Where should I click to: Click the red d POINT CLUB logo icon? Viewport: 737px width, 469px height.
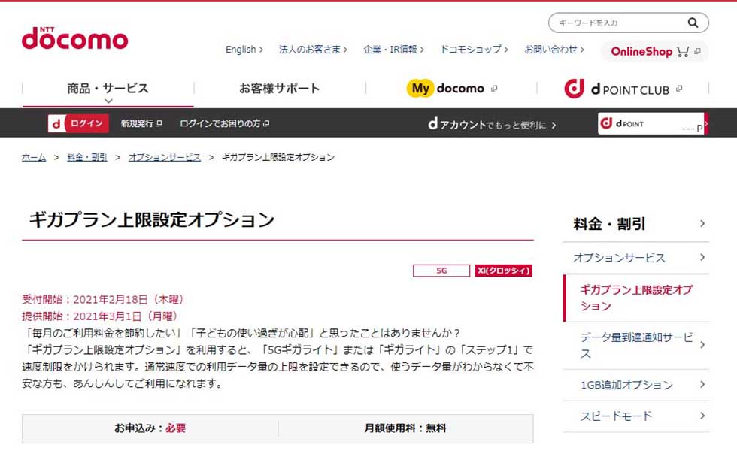[x=574, y=89]
